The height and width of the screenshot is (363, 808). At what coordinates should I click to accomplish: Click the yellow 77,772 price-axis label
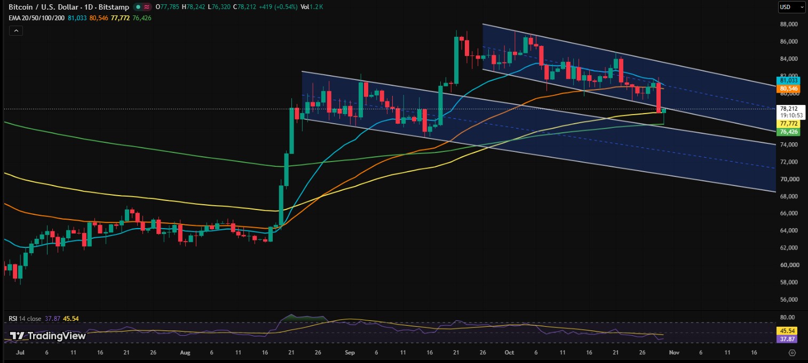[789, 123]
